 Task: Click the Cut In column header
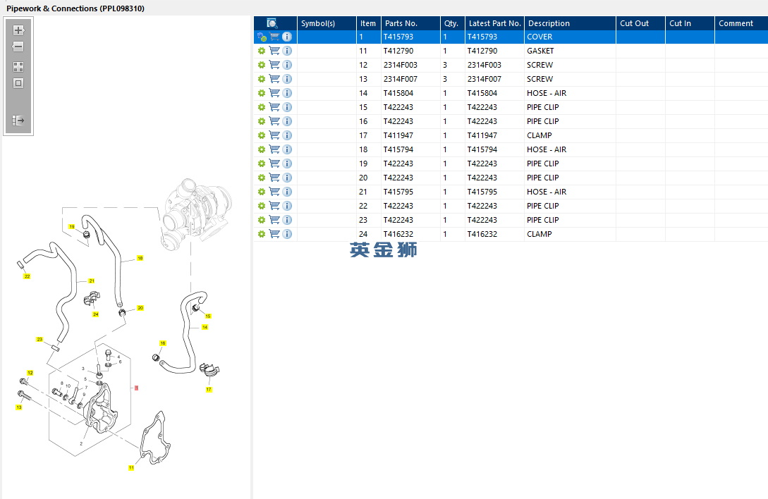click(x=690, y=23)
